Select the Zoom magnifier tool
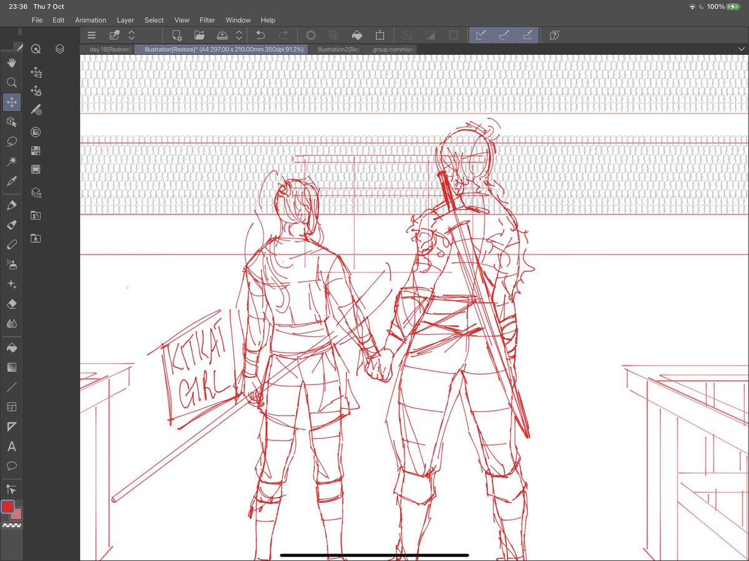Image resolution: width=749 pixels, height=561 pixels. [x=11, y=82]
